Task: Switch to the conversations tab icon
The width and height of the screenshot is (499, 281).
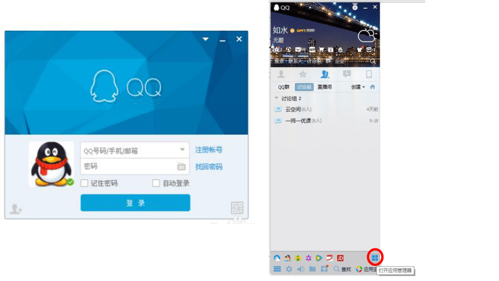Action: pos(346,74)
